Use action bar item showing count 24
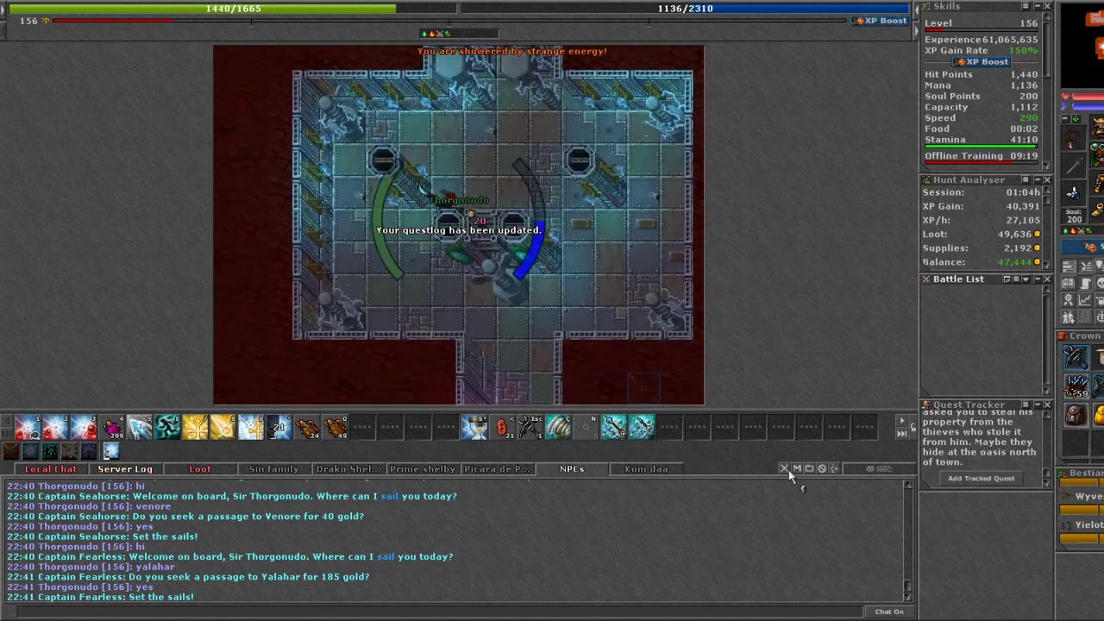This screenshot has height=621, width=1104. [x=307, y=427]
